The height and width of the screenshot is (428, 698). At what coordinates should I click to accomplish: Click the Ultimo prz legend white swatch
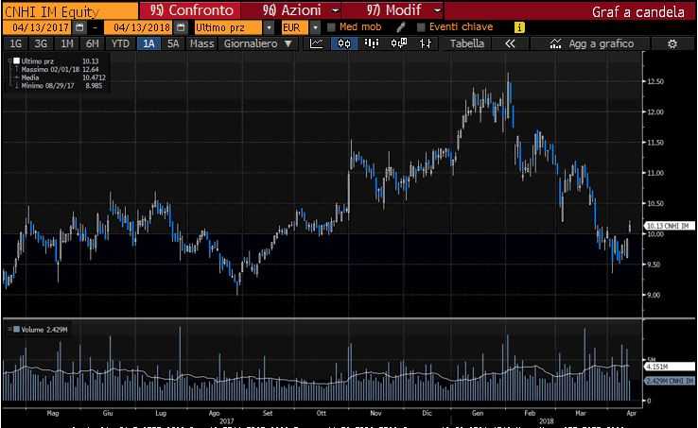pyautogui.click(x=16, y=61)
